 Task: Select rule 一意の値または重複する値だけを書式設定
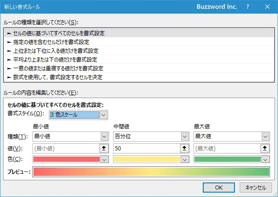coord(55,68)
